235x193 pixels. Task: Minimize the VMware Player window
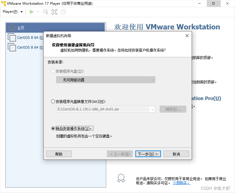pyautogui.click(x=200, y=4)
